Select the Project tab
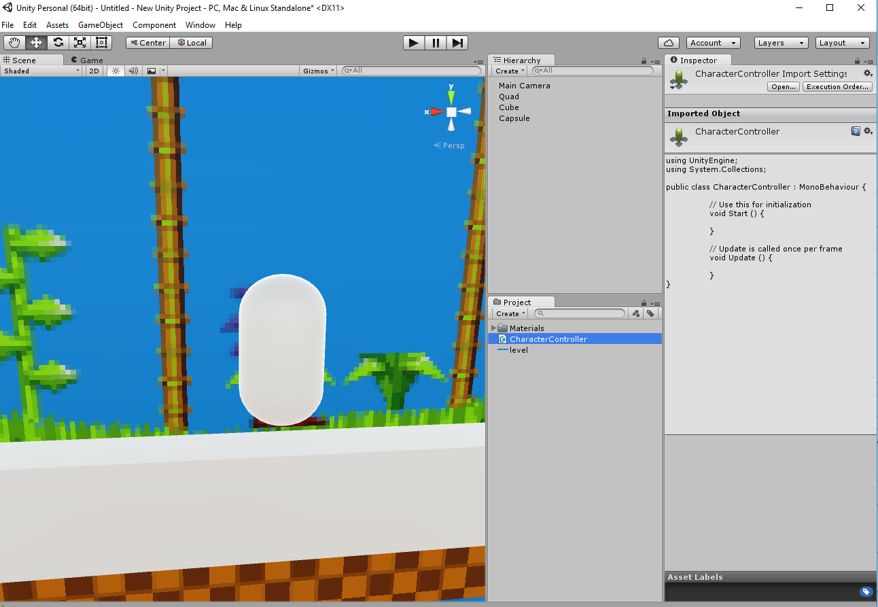The width and height of the screenshot is (878, 607). [x=521, y=302]
